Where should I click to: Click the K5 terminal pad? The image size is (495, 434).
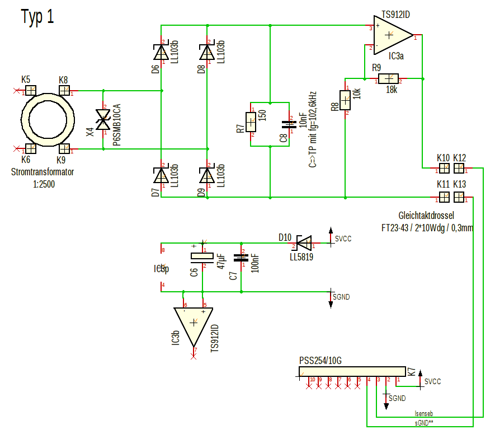click(30, 90)
